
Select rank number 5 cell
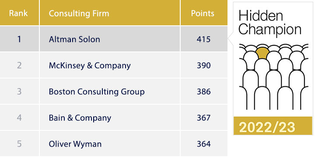coord(19,144)
